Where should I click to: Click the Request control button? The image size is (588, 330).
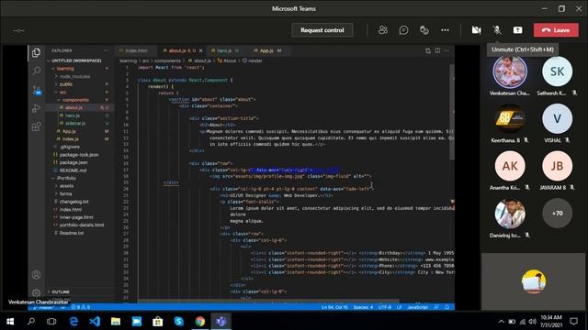pos(322,30)
